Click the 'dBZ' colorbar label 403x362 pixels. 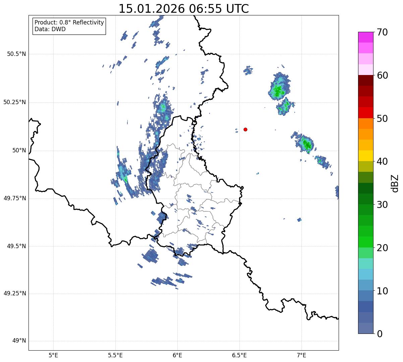pyautogui.click(x=395, y=183)
